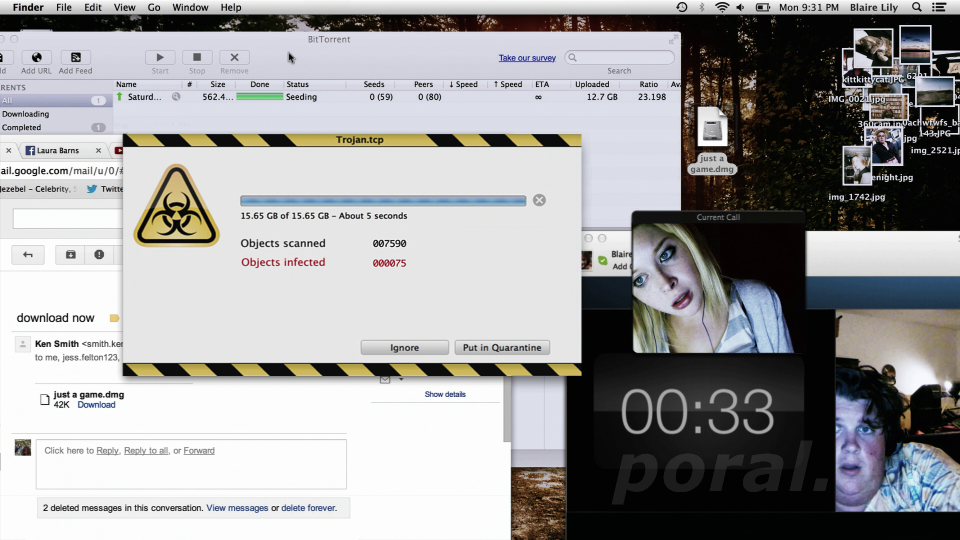
Task: Click the Blaire Lily user name in menu bar
Action: point(874,7)
